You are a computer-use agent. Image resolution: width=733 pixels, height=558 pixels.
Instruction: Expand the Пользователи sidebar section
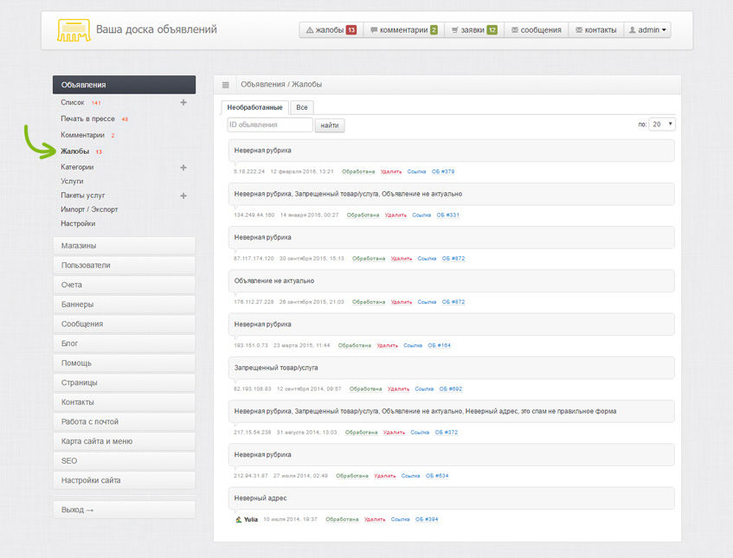click(124, 266)
